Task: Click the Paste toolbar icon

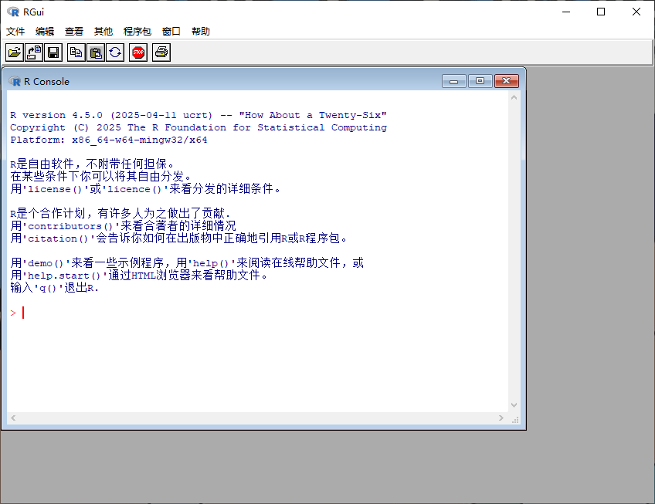Action: pos(96,52)
